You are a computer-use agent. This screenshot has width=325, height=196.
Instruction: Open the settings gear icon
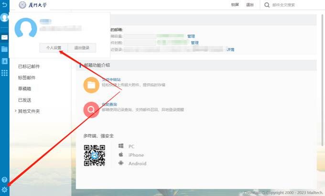point(4,190)
